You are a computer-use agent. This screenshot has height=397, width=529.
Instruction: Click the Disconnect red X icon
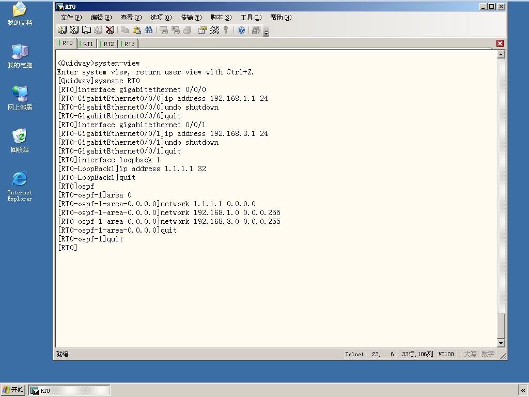coord(110,30)
